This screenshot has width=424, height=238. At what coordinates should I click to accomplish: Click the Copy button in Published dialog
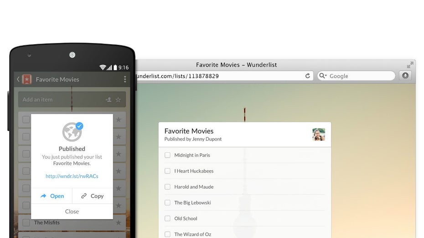click(x=93, y=196)
